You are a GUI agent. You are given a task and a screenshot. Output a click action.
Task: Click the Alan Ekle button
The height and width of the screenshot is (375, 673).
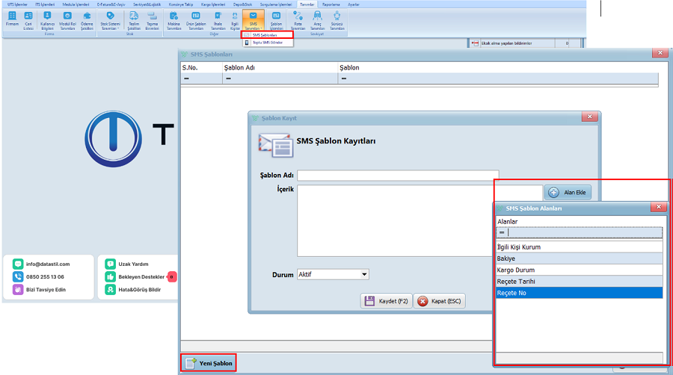coord(568,193)
